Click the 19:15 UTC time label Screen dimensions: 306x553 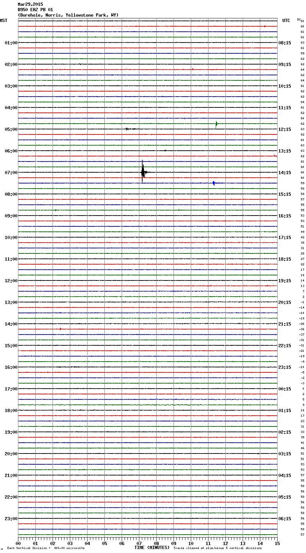[x=285, y=280]
